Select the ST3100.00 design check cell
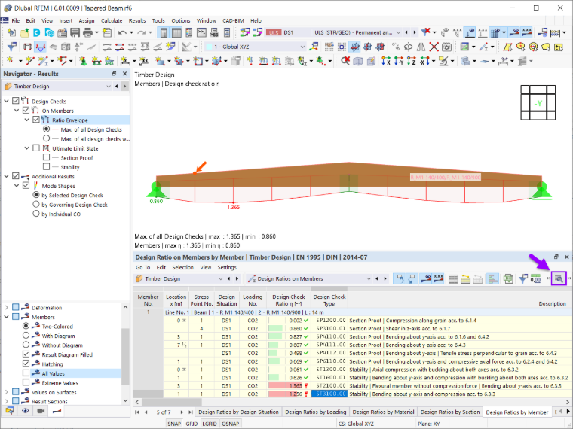This screenshot has width=573, height=429. click(x=329, y=394)
